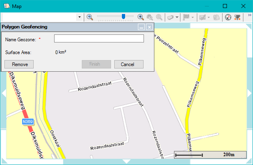The image size is (253, 165).
Task: Click the checkered flag toolbar icon
Action: click(x=186, y=17)
